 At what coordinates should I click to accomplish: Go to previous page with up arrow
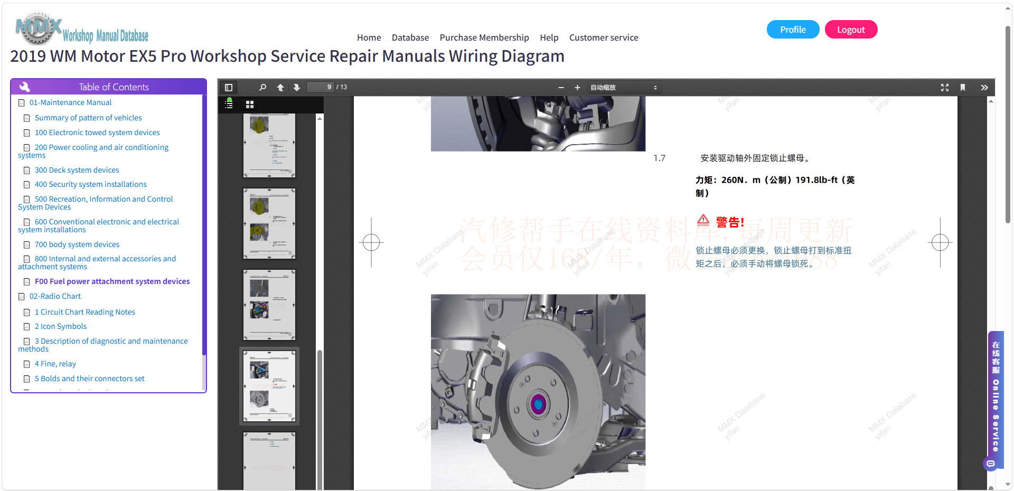pyautogui.click(x=280, y=88)
